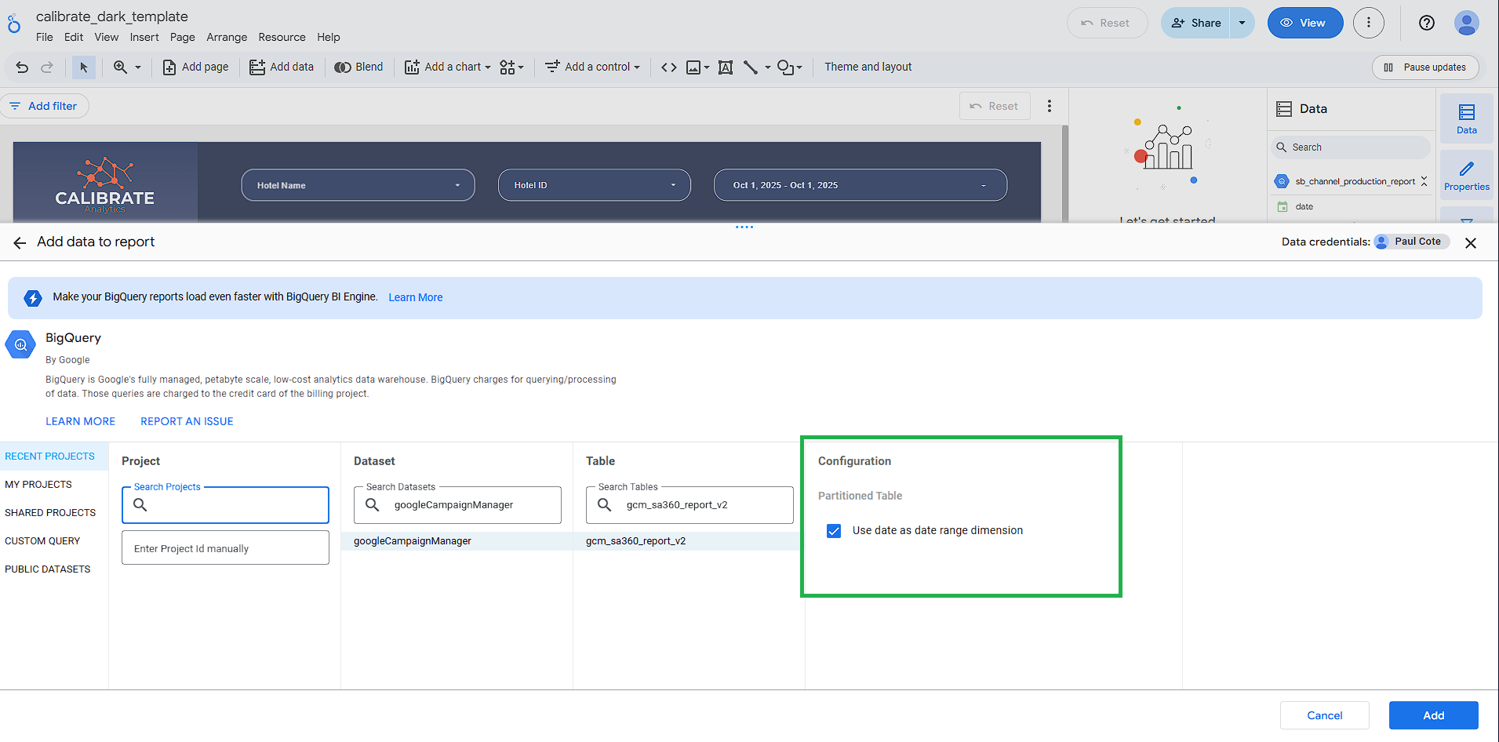Click the date field icon in Data panel
The height and width of the screenshot is (742, 1499).
1283,207
